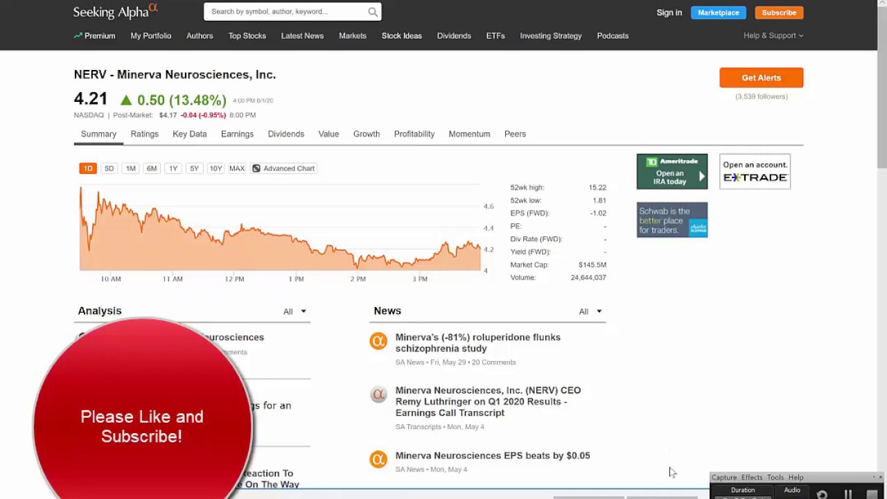Open the Earnings tab
Viewport: 887px width, 499px height.
click(x=237, y=134)
